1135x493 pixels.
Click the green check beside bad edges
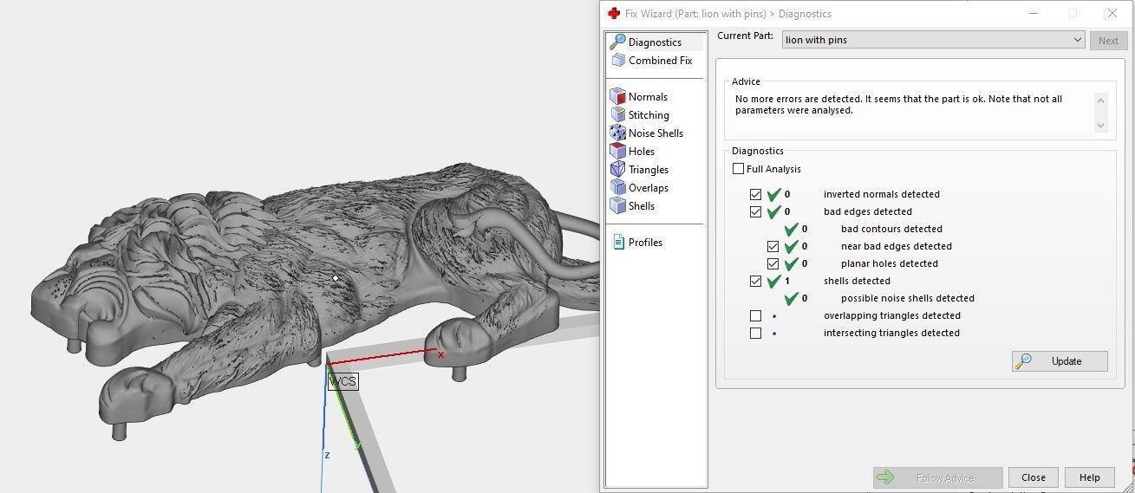[x=774, y=211]
